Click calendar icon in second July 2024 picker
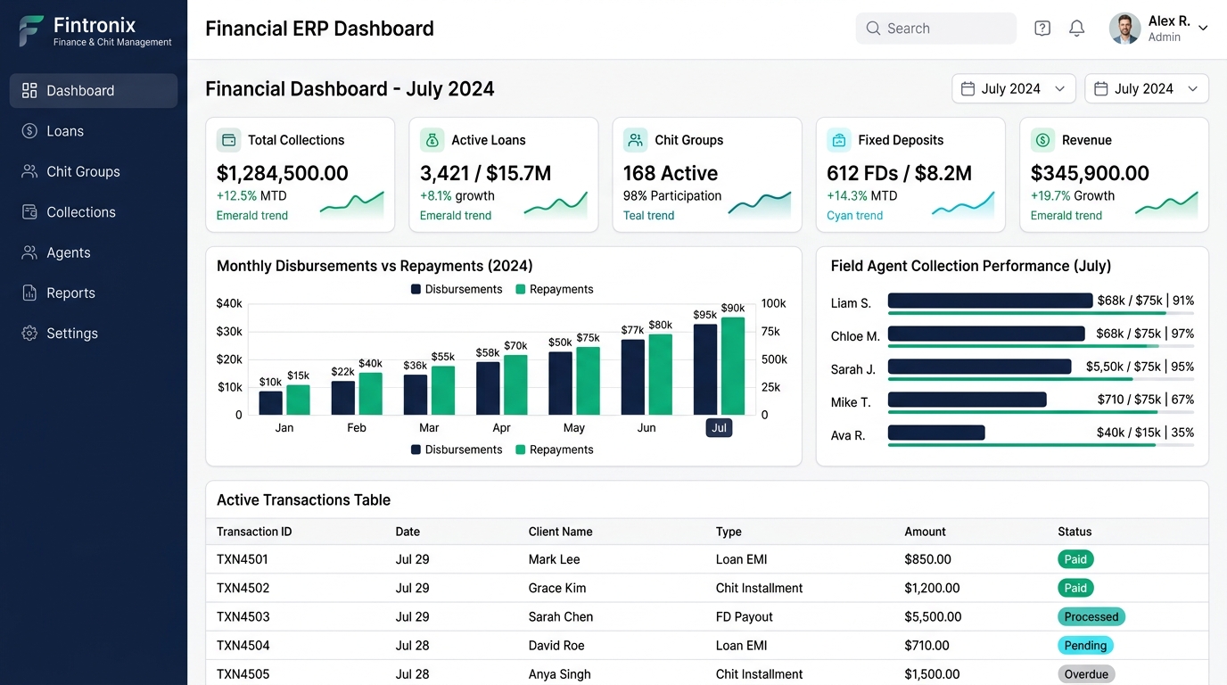The width and height of the screenshot is (1227, 685). (1100, 89)
